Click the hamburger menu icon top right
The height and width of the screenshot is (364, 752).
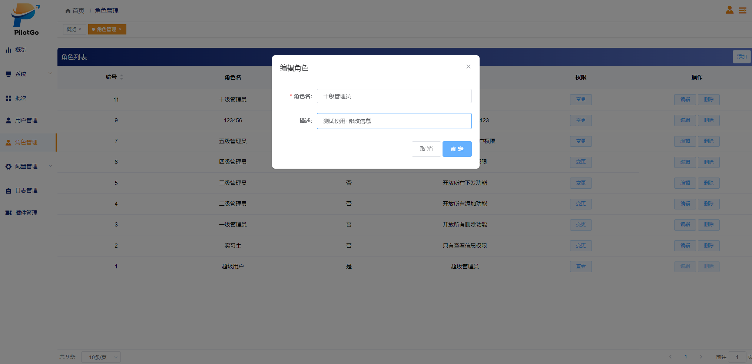pyautogui.click(x=742, y=10)
